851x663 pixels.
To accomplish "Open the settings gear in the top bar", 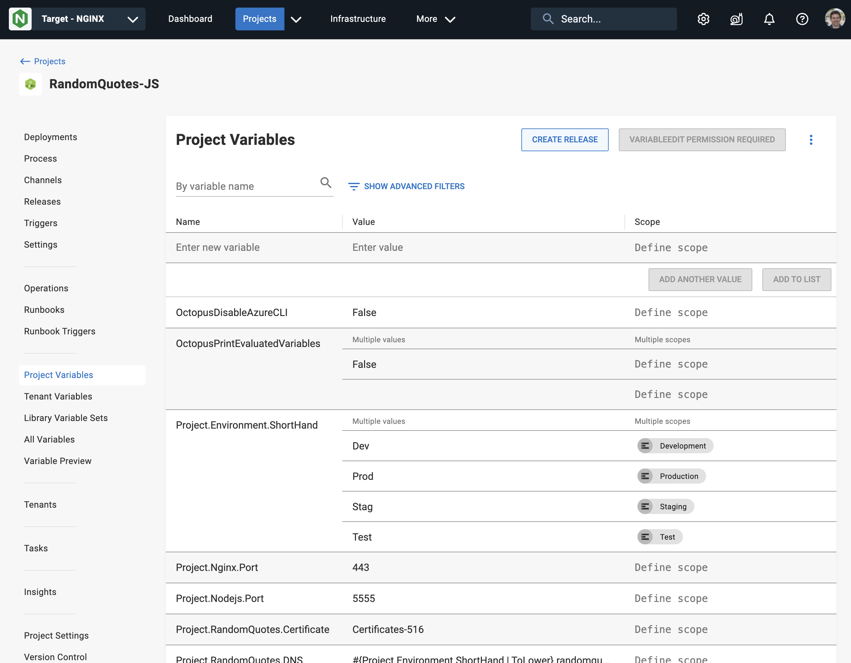I will pos(704,19).
